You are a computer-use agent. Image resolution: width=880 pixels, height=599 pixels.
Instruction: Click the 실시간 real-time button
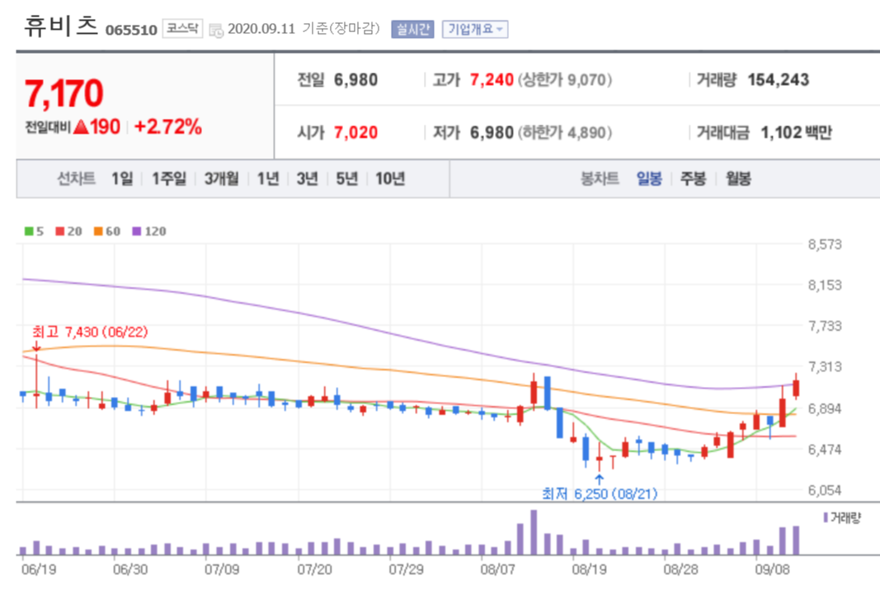pos(412,29)
